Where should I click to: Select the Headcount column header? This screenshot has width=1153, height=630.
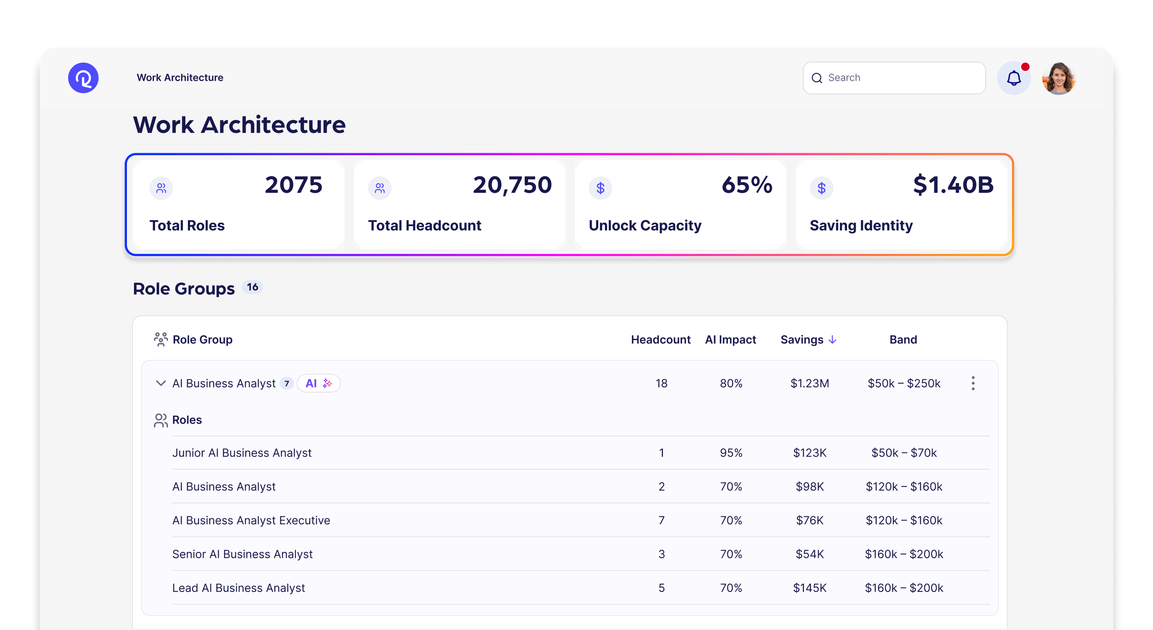[x=660, y=340]
